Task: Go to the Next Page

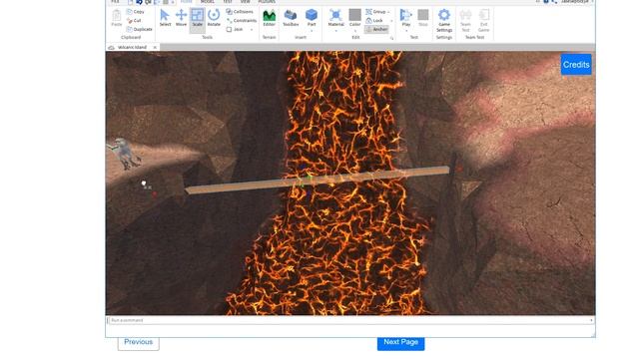Action: (400, 342)
